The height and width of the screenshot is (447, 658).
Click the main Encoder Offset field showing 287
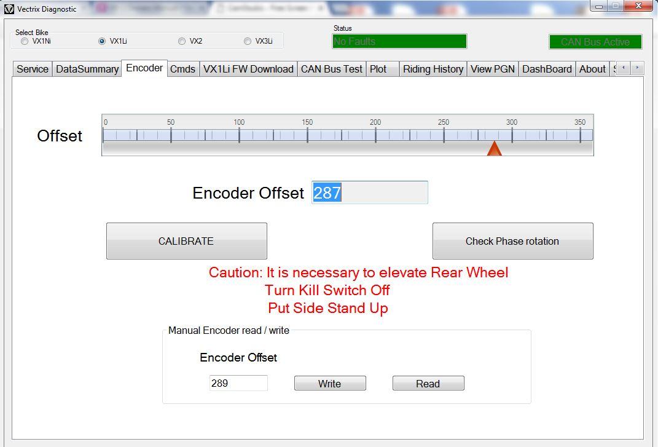(370, 192)
